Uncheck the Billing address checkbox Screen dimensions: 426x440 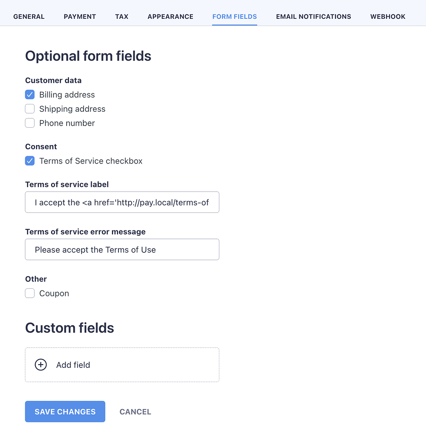[x=30, y=95]
